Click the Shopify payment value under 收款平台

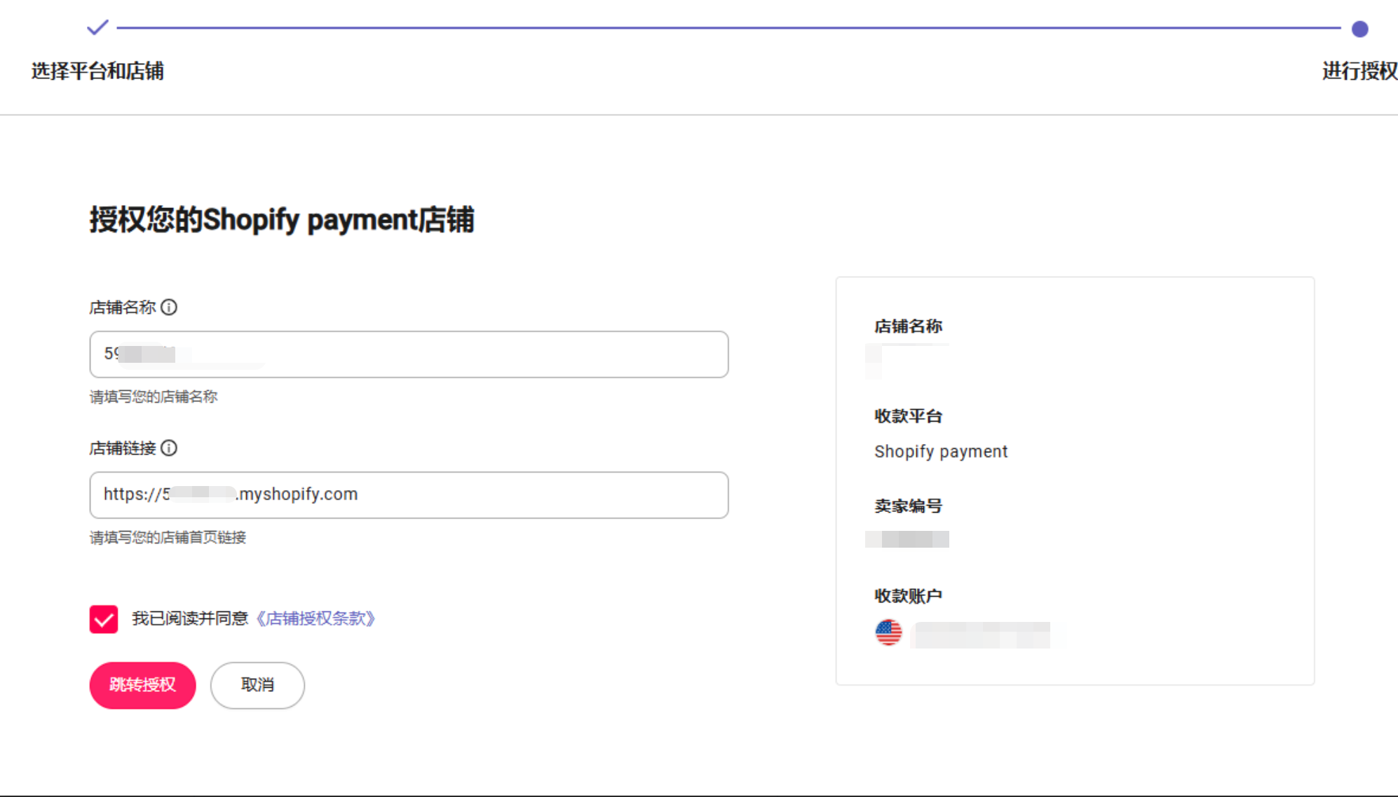pyautogui.click(x=940, y=452)
